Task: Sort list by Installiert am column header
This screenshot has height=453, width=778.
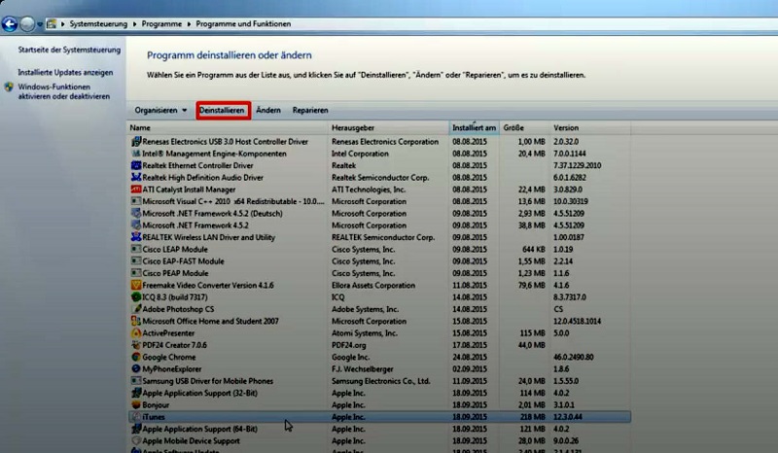Action: click(x=474, y=128)
